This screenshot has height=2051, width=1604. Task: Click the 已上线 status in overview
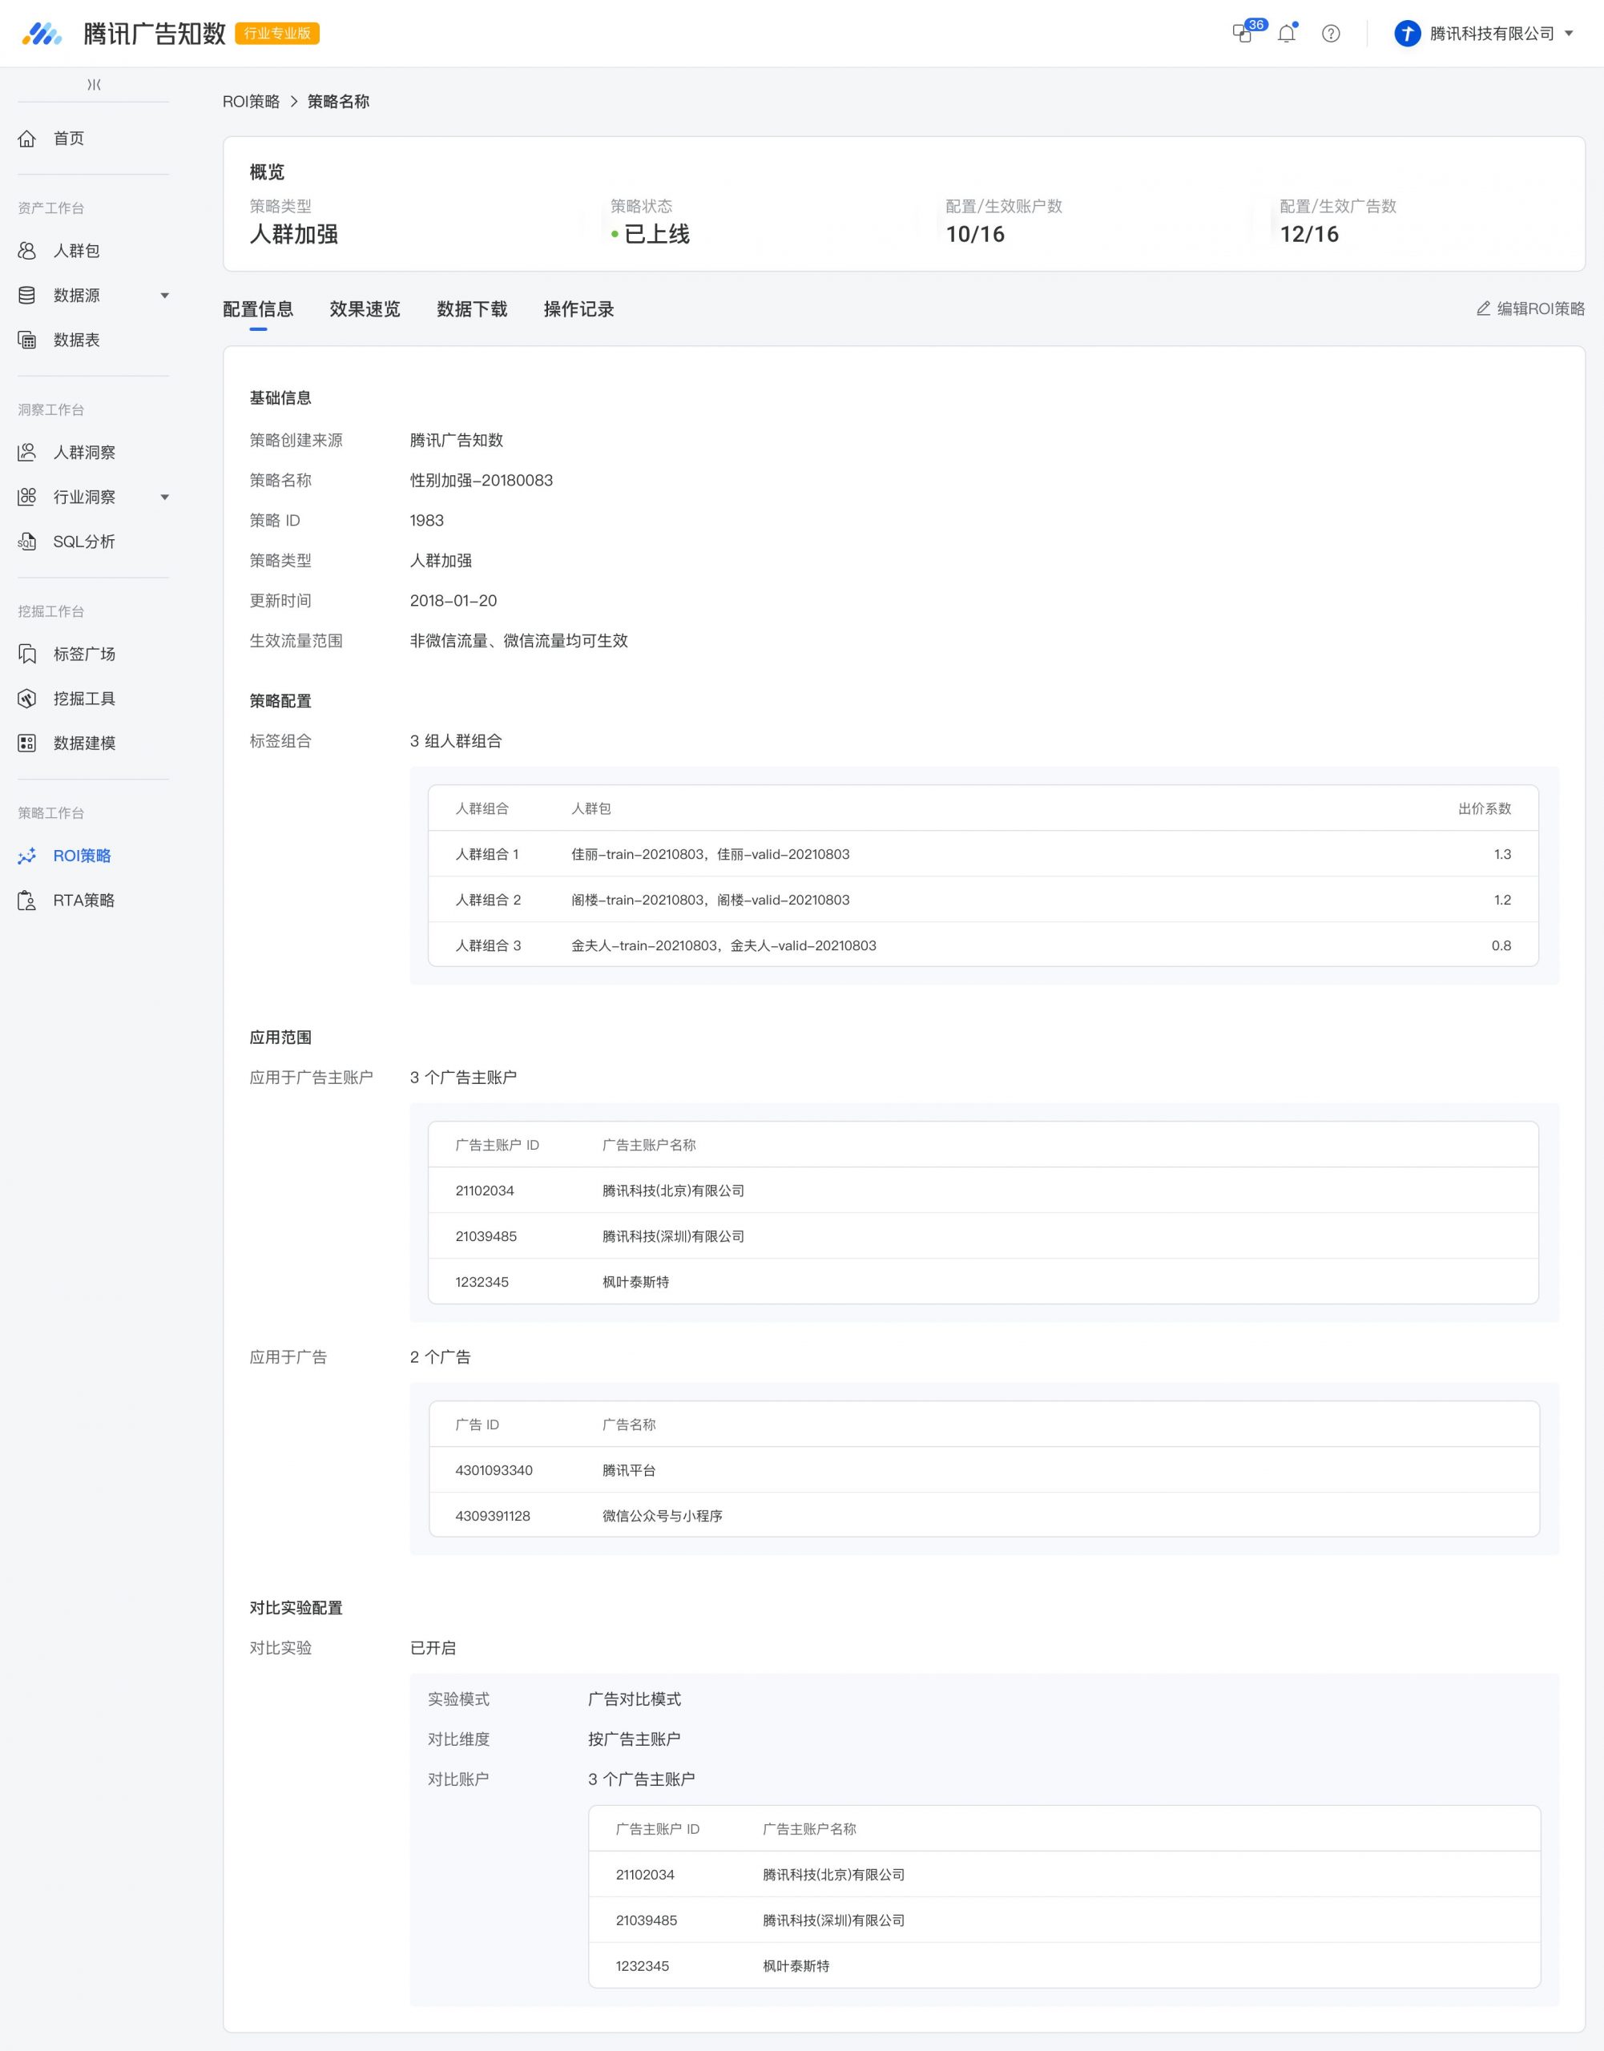click(656, 235)
